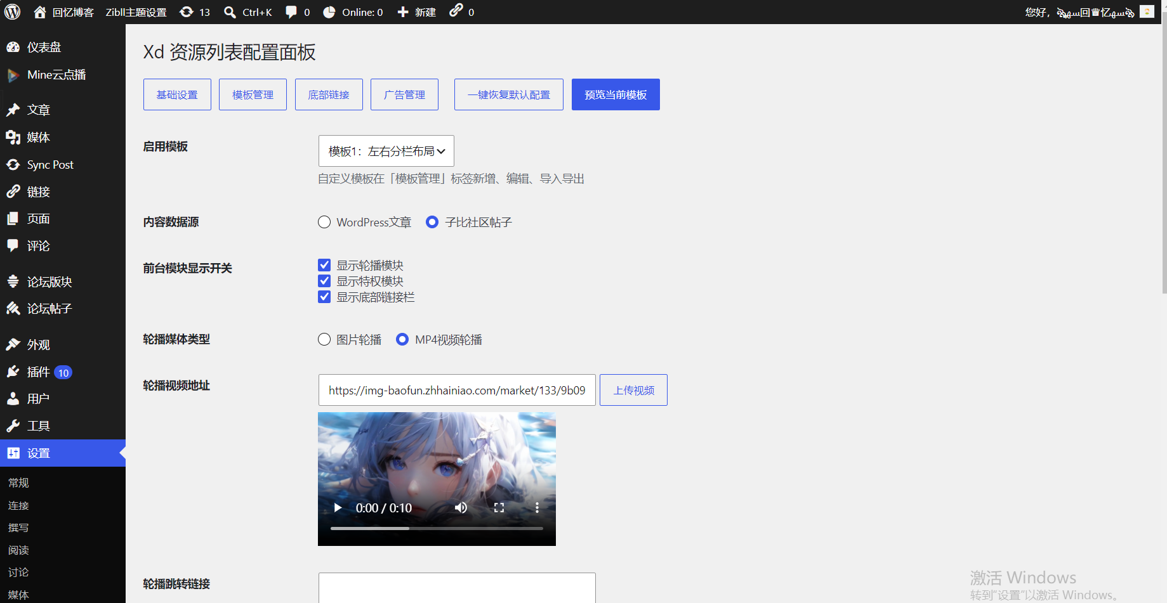Open 用户 person icon in sidebar
This screenshot has width=1167, height=603.
(13, 399)
